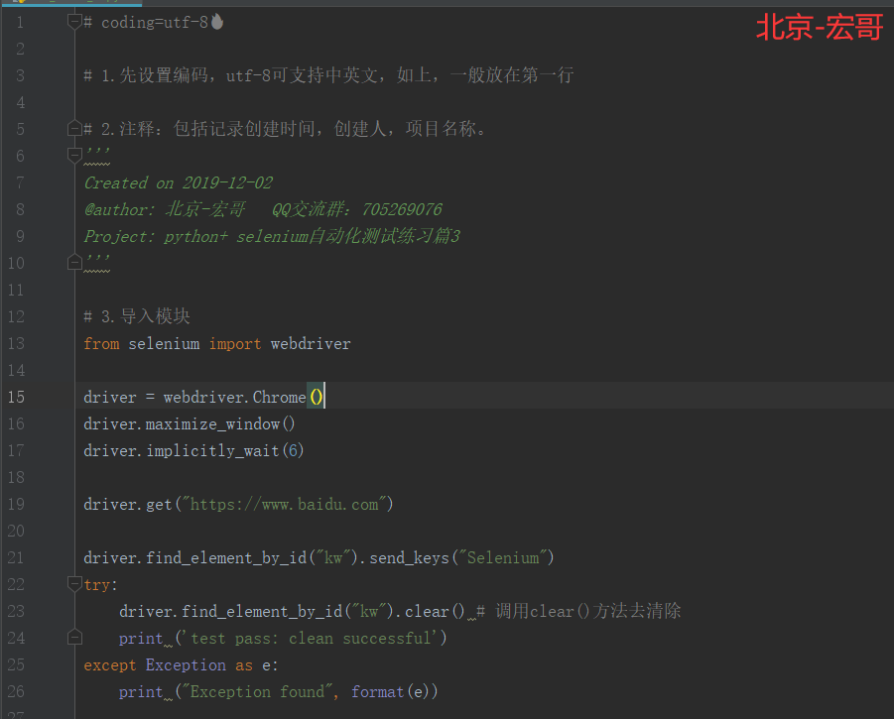
Task: Click the highlighted parentheses after Chrome
Action: (x=316, y=397)
